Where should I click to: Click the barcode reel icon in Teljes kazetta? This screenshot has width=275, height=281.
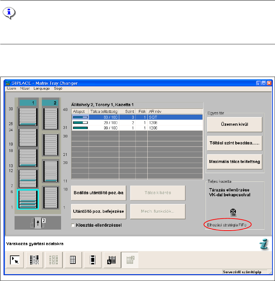233,212
